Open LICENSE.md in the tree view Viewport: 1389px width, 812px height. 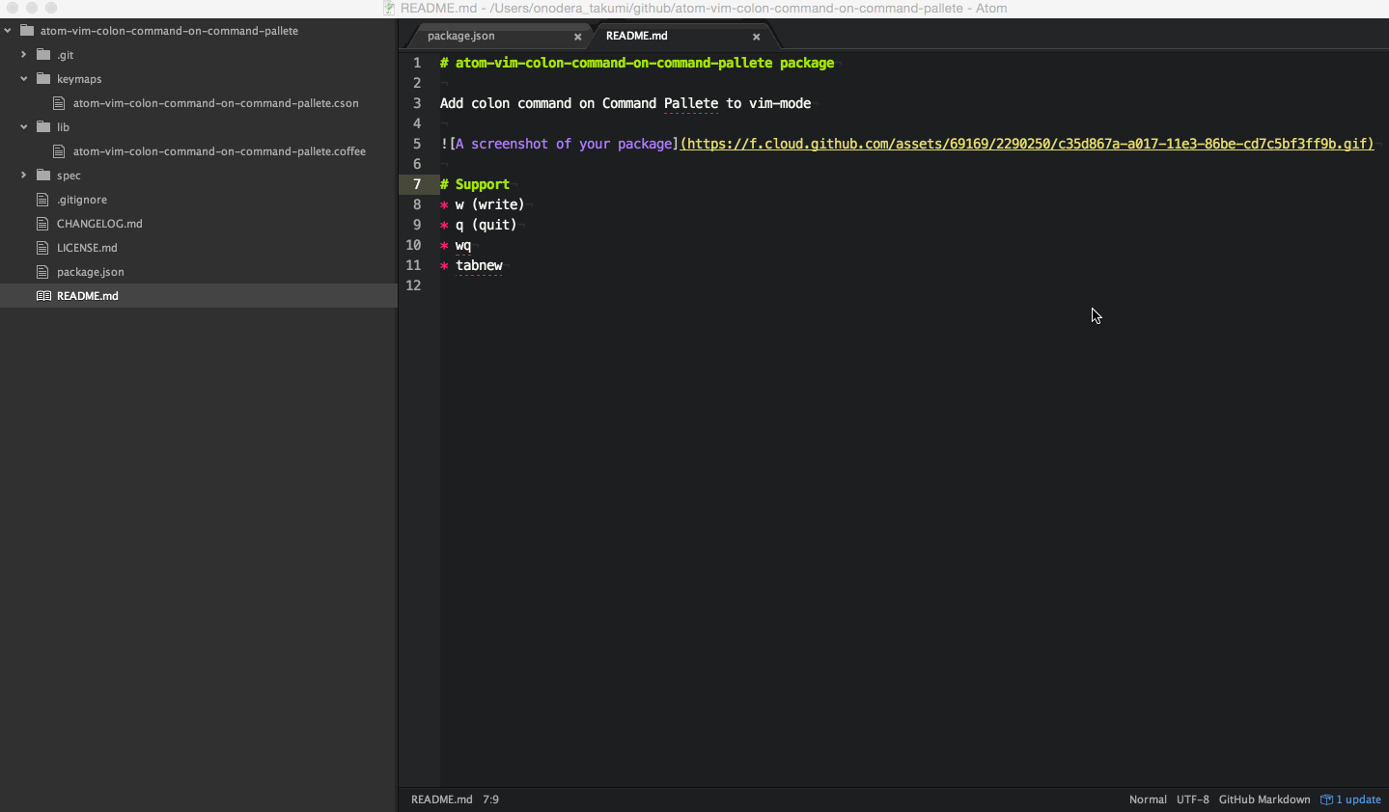87,248
